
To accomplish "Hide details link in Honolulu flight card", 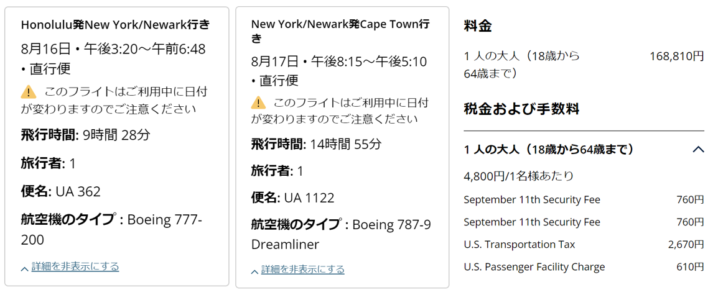I will (x=75, y=266).
